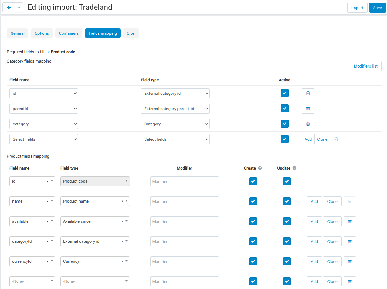
Task: Clear Available since field type x
Action: 122,221
